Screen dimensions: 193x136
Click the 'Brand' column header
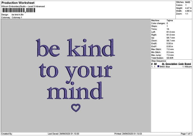[x=188, y=64]
